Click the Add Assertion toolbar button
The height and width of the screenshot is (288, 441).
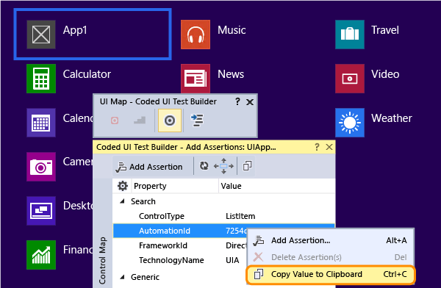tap(149, 167)
